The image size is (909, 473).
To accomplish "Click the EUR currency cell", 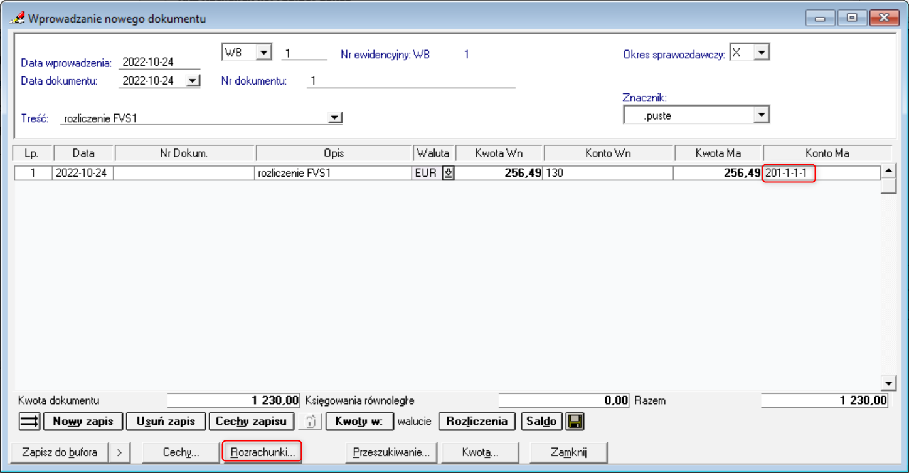I will (426, 174).
